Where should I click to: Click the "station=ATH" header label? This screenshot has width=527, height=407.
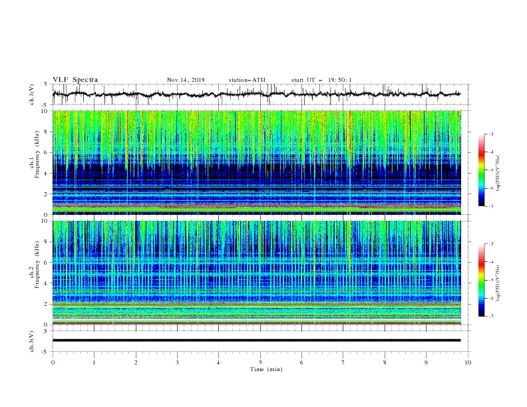pos(247,80)
